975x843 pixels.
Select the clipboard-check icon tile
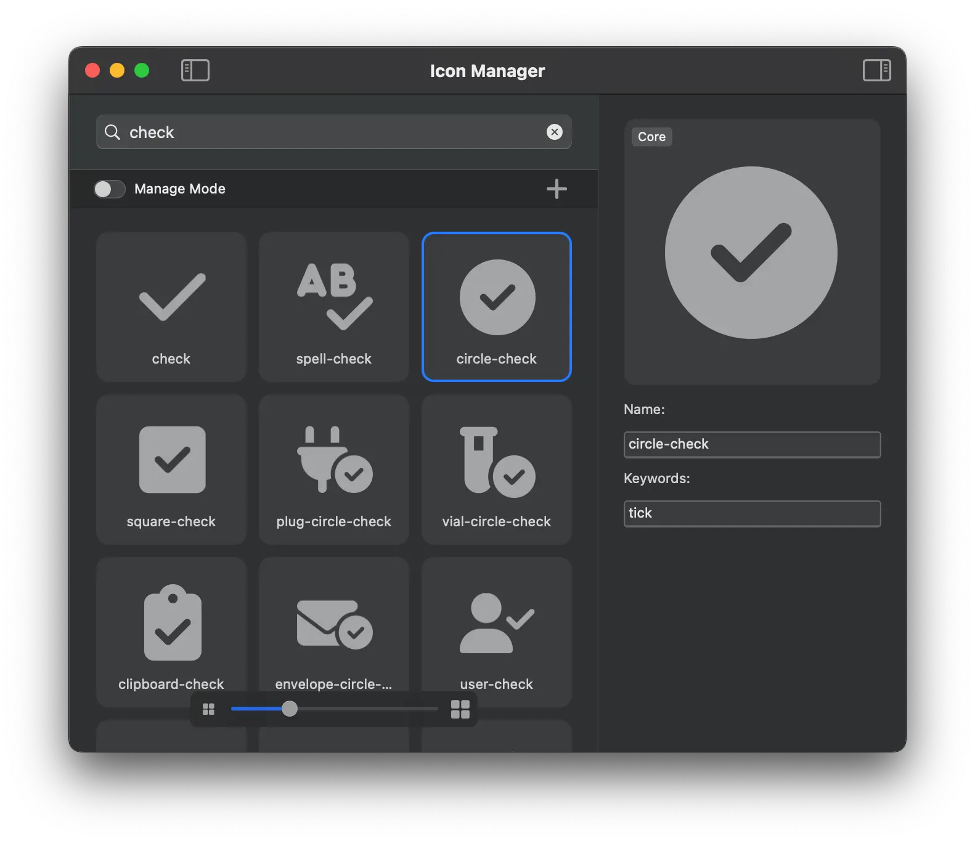[x=171, y=632]
